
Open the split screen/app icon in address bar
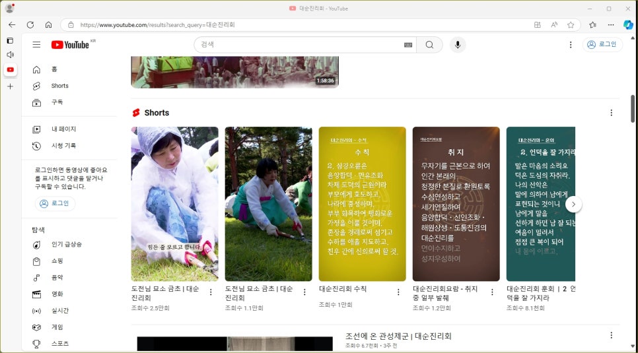[x=538, y=25]
